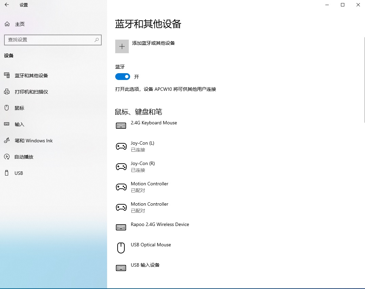Screen dimensions: 365x289
Task: Click 添加蓝牙或其他设备 label
Action: coord(154,43)
